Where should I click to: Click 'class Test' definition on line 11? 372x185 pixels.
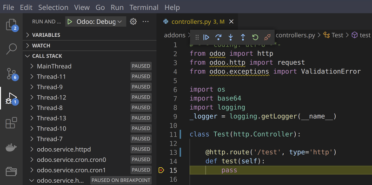click(245, 134)
